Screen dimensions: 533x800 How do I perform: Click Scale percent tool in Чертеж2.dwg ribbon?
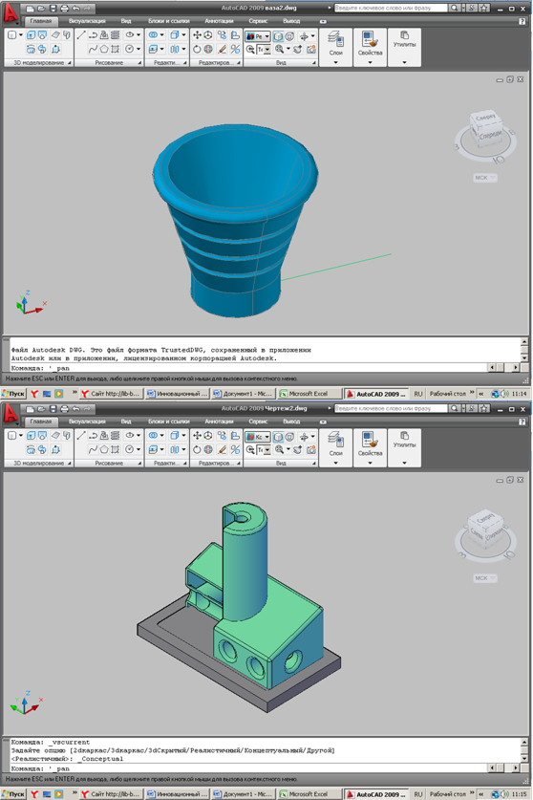(x=235, y=450)
